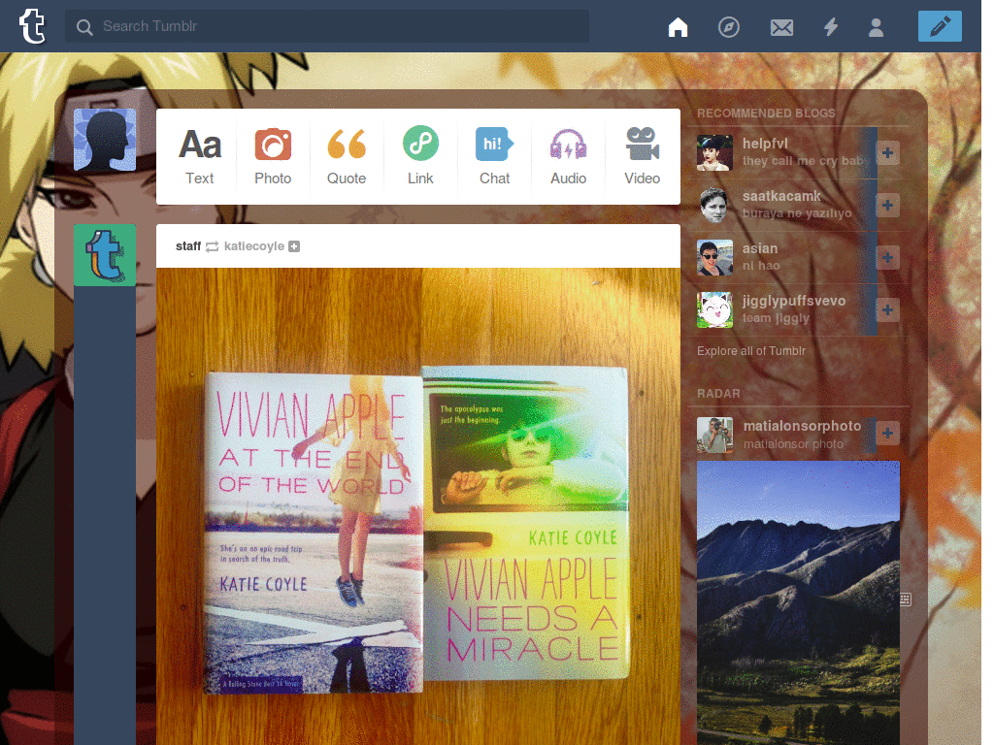
Task: Open the katiecoyle blog link
Action: pyautogui.click(x=253, y=245)
